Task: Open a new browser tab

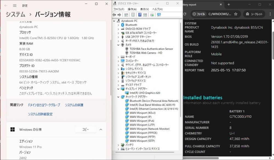Action: click(x=229, y=5)
